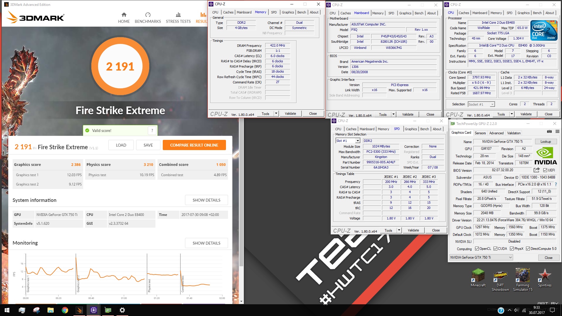Switch to 3DMark in the taskbar
Screen dimensions: 562x316
[x=79, y=310]
